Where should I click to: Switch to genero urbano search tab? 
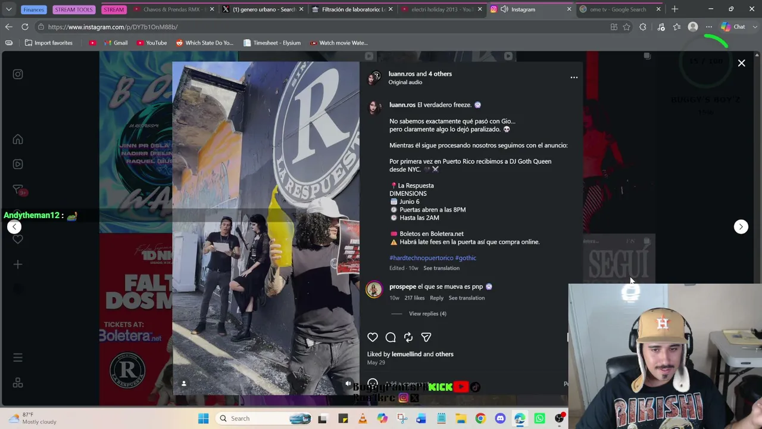tap(263, 10)
